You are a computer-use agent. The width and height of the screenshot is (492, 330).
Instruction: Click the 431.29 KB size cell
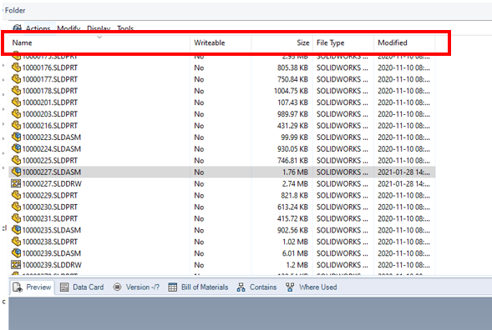click(292, 126)
